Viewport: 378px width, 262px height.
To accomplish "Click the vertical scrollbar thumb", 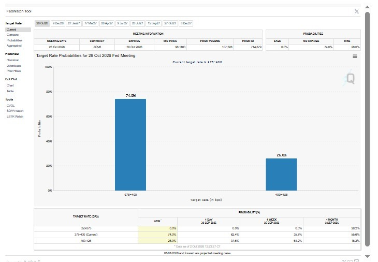I will 368,129.
